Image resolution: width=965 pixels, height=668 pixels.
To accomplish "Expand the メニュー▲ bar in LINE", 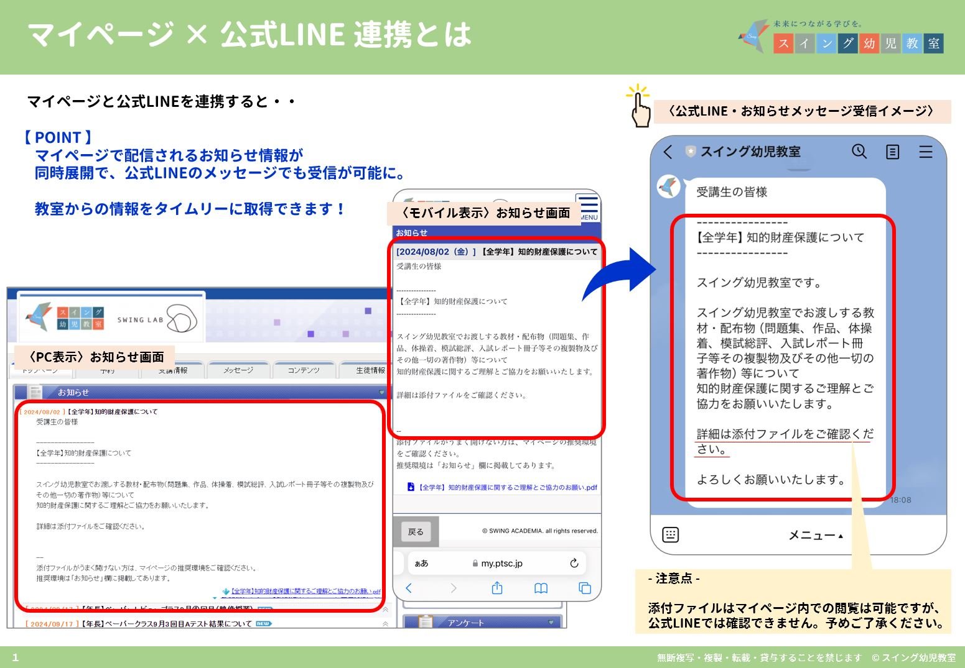I will tap(816, 535).
